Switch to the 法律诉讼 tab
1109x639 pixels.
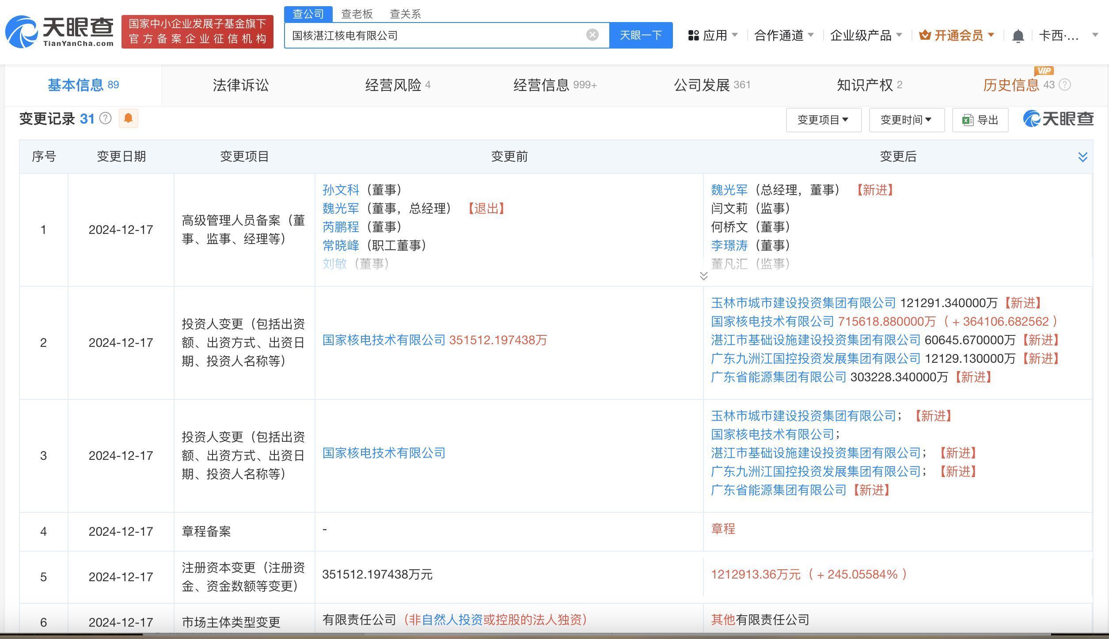[240, 85]
